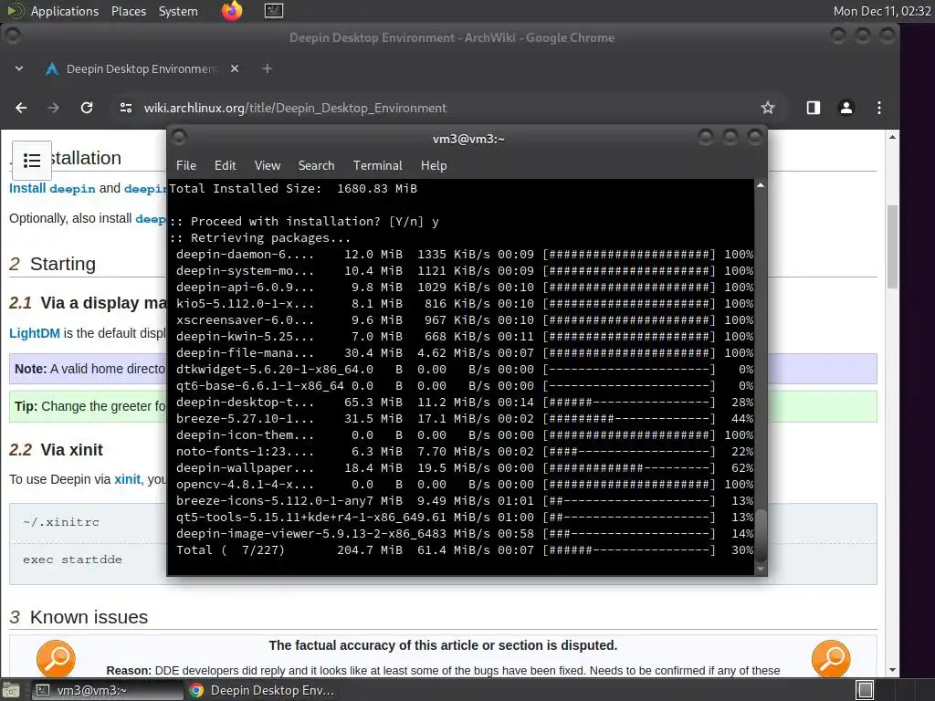Click the Firefox launcher in top panel
The height and width of the screenshot is (701, 935).
pos(232,11)
